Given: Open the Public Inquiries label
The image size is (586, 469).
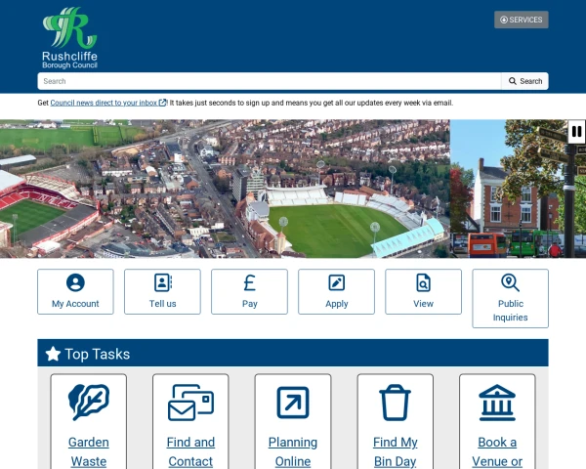Looking at the screenshot, I should pos(510,311).
